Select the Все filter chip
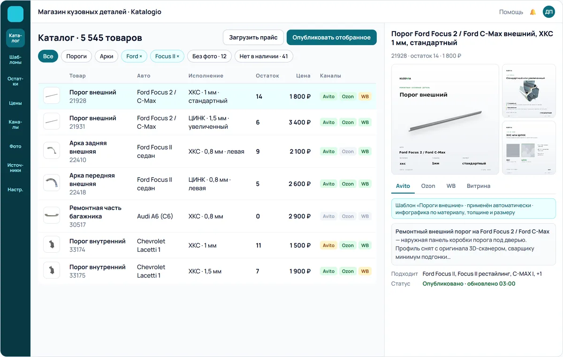 point(48,56)
